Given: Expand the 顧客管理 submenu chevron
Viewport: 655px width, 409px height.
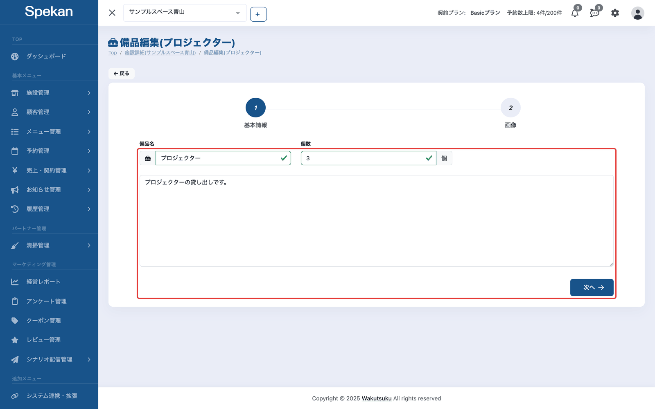Looking at the screenshot, I should pyautogui.click(x=89, y=112).
